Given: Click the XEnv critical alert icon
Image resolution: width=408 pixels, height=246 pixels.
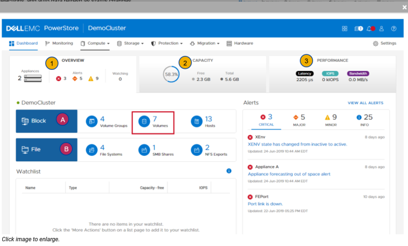Looking at the screenshot, I should tap(250, 137).
